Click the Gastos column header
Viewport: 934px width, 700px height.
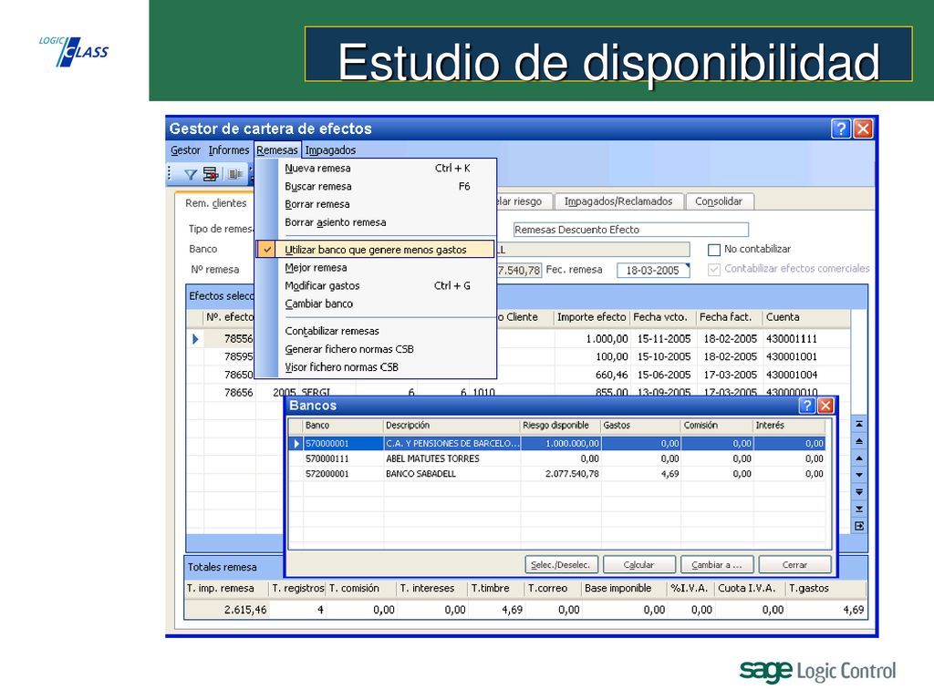point(640,426)
